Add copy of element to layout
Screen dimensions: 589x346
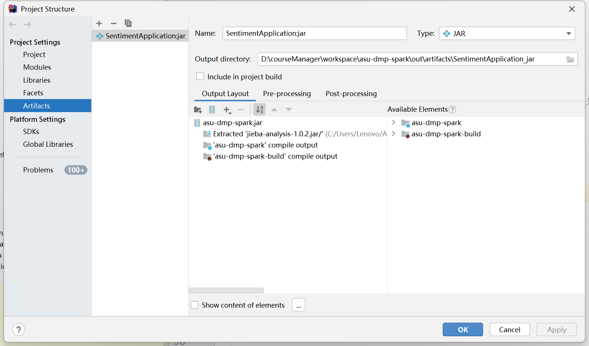tap(227, 109)
